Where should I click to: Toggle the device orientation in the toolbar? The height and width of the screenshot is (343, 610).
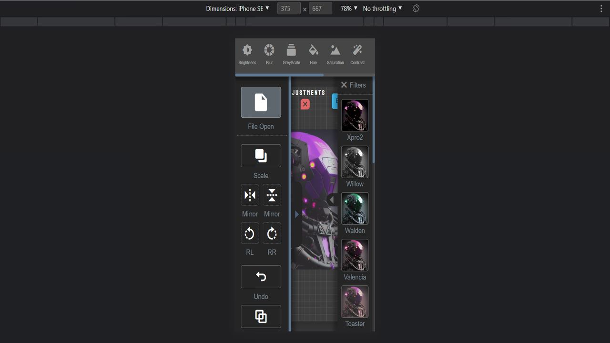click(416, 8)
